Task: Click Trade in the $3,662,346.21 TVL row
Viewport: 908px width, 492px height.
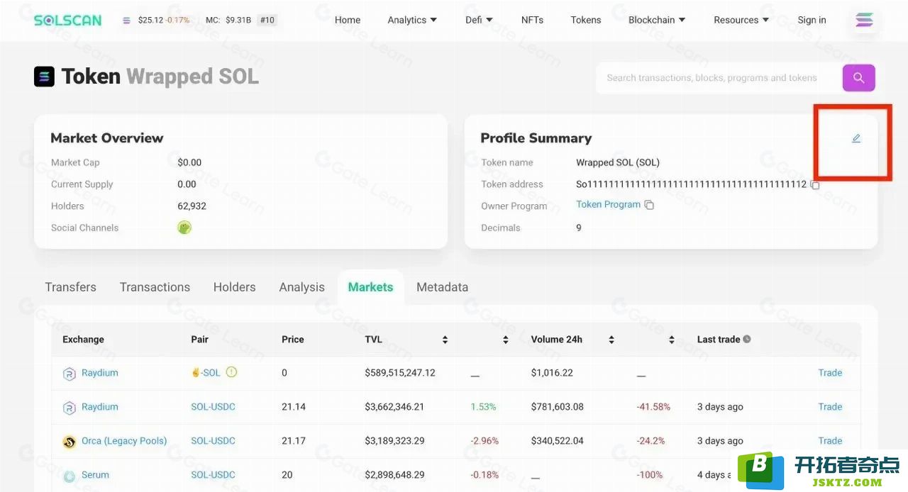Action: [830, 407]
